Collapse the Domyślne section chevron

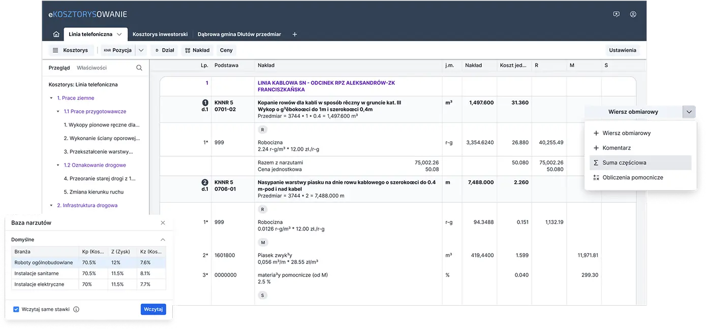[x=163, y=240]
